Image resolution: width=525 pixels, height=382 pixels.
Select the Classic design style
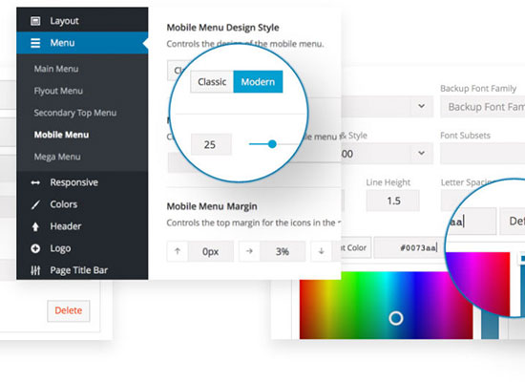(x=212, y=82)
